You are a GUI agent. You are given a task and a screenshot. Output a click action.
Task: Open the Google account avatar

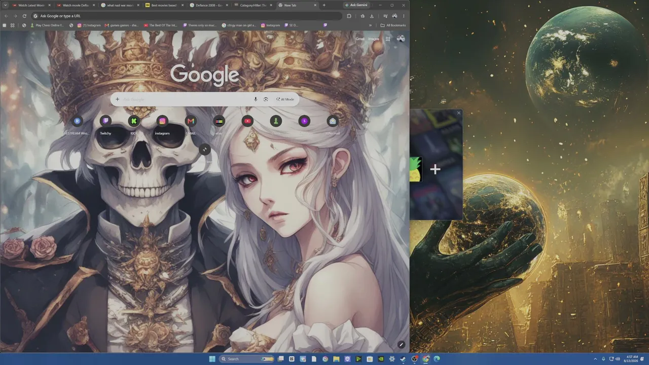(401, 39)
